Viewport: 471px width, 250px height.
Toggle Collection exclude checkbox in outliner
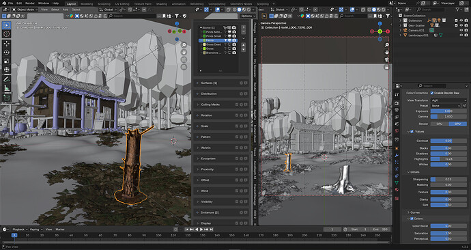pyautogui.click(x=456, y=20)
